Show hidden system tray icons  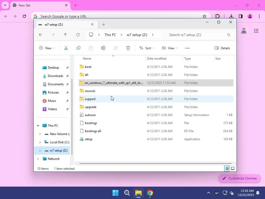[x=209, y=193]
